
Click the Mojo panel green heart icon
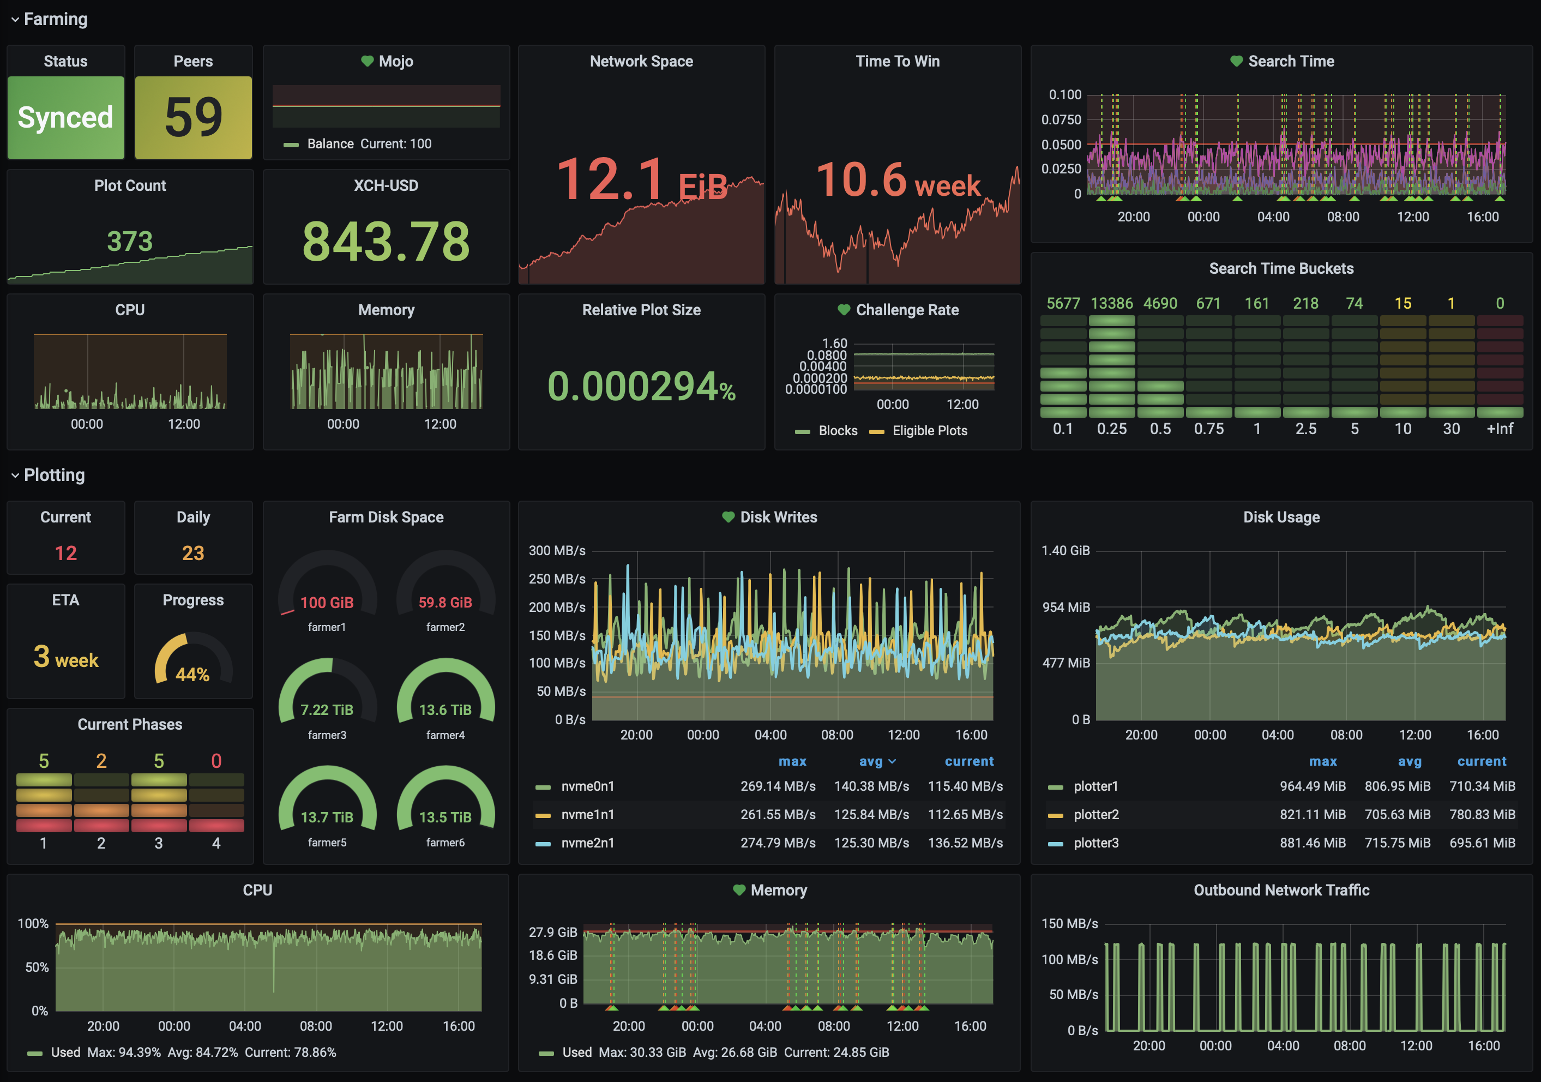pos(367,61)
